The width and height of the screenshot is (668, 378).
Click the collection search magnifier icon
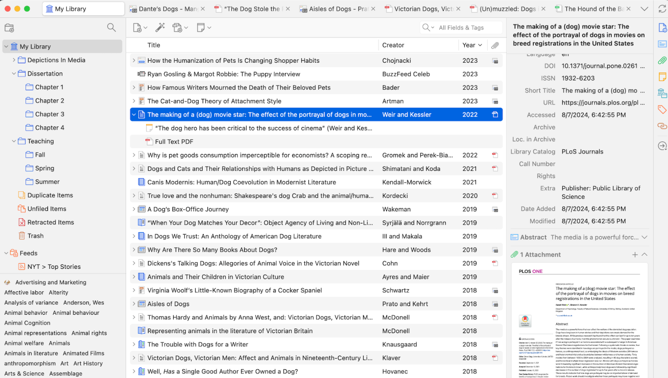pos(111,28)
